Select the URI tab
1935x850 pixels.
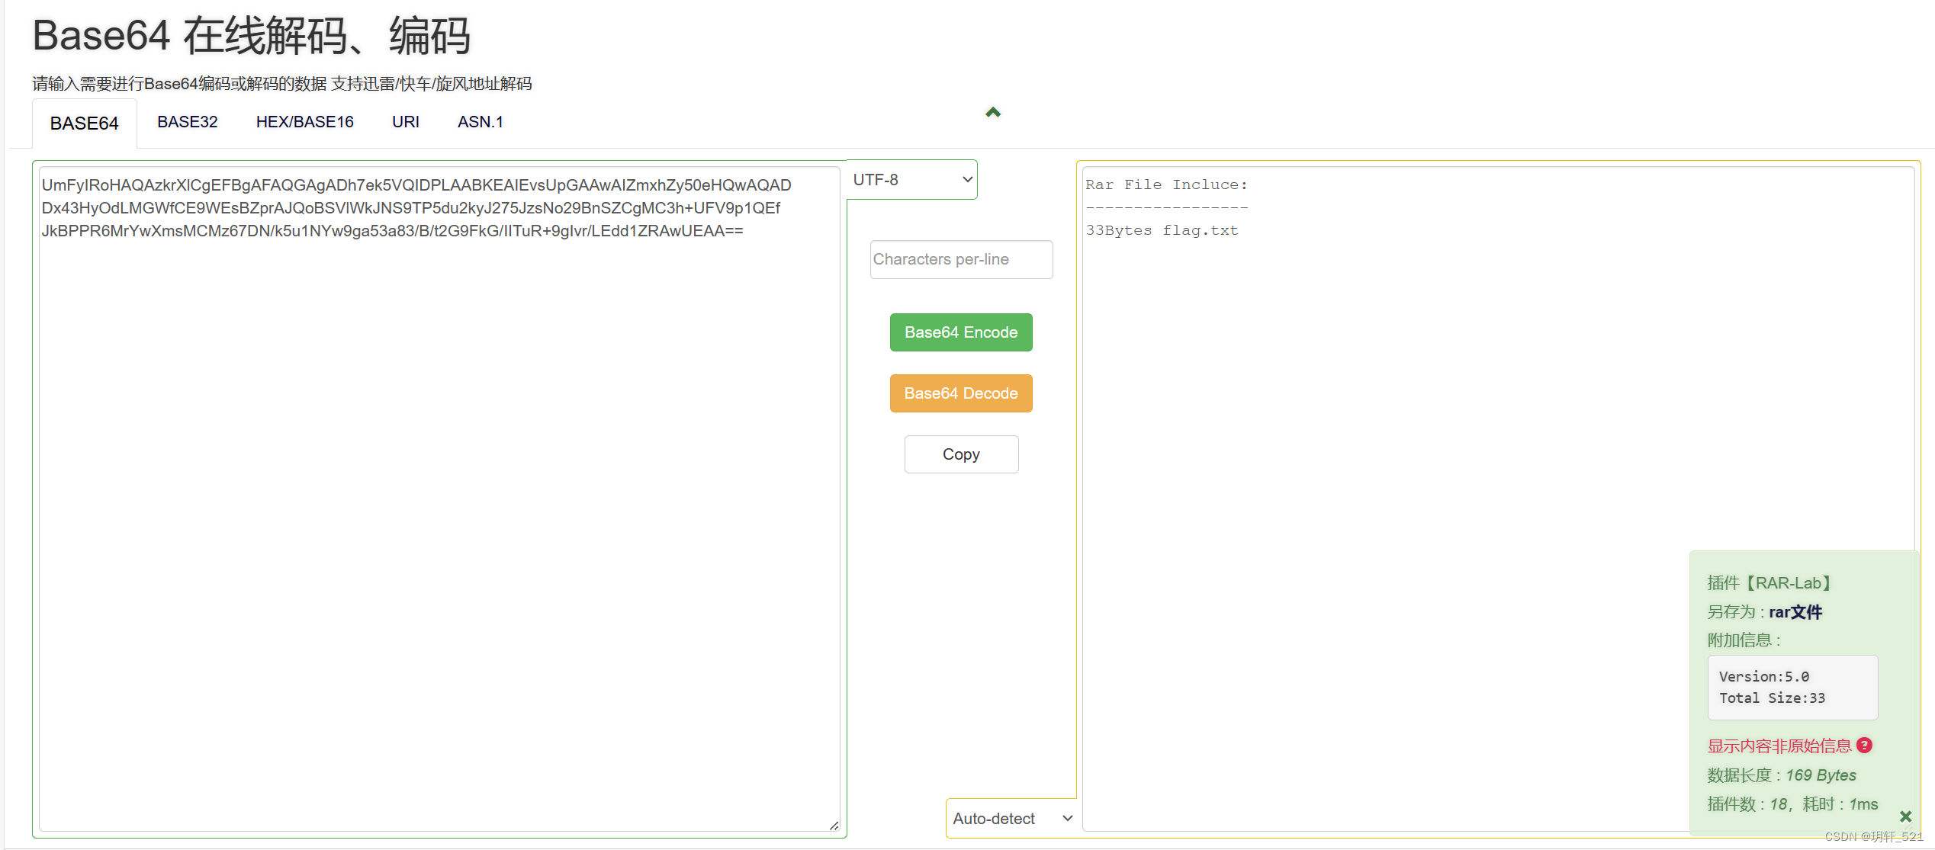[405, 122]
